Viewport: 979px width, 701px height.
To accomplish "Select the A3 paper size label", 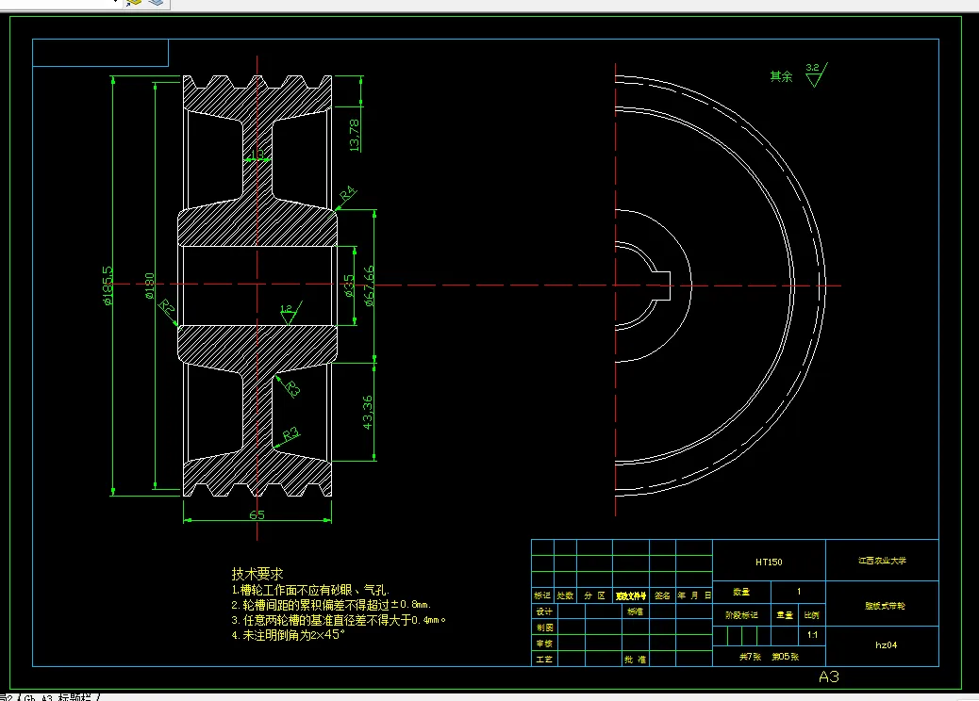I will tap(828, 677).
